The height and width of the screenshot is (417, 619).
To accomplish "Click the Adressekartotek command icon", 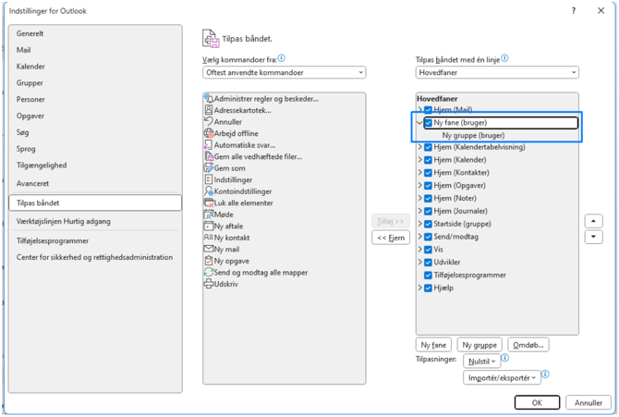I will point(209,110).
